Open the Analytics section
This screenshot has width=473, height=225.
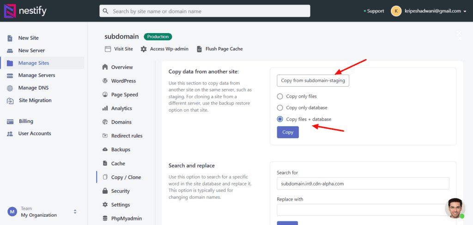point(121,109)
